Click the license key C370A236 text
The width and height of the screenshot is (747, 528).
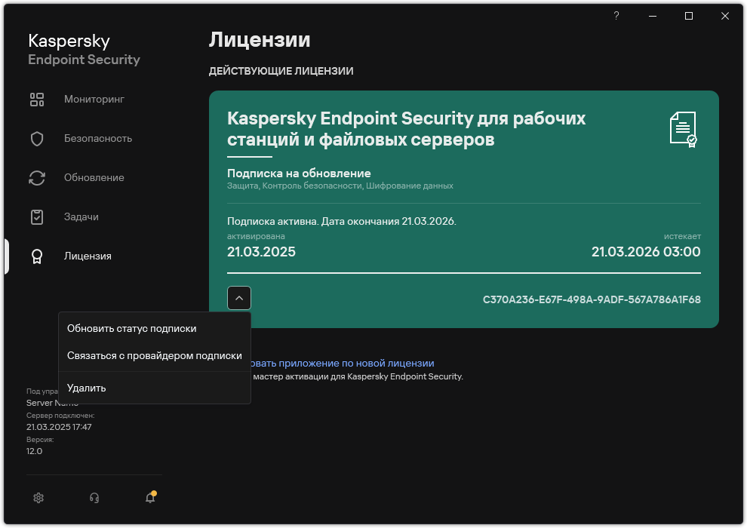(592, 299)
